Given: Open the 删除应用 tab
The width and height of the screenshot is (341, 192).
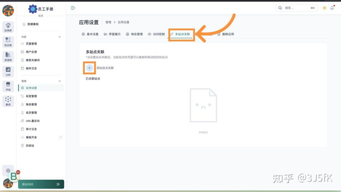Looking at the screenshot, I should [x=226, y=34].
